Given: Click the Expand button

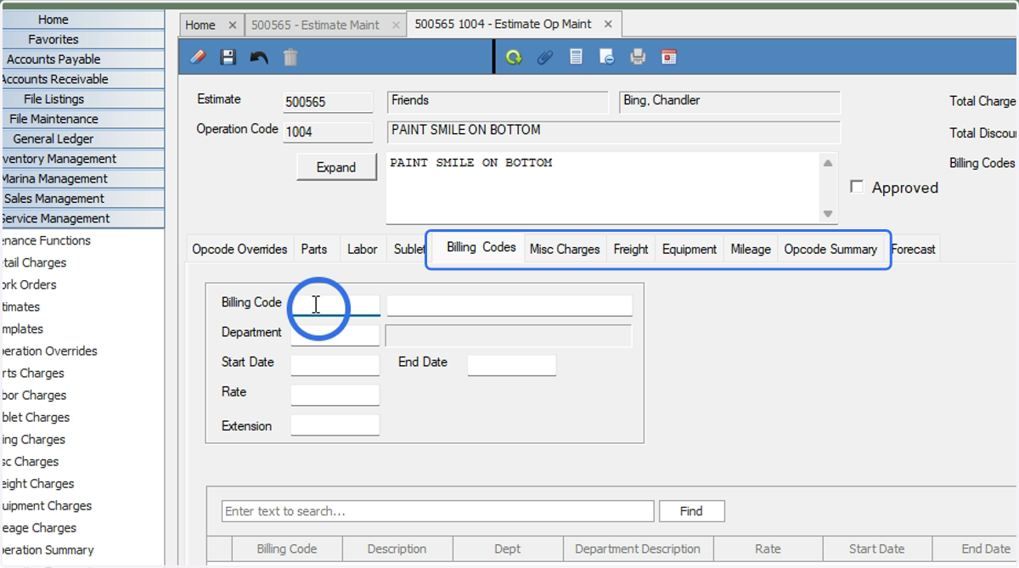Looking at the screenshot, I should coord(336,167).
